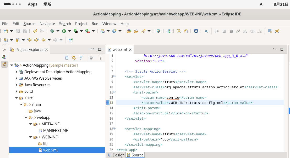Fold the init-param element on line 11

114,92
